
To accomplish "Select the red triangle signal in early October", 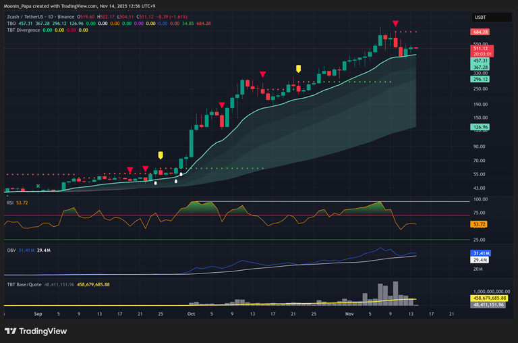I will coord(222,105).
